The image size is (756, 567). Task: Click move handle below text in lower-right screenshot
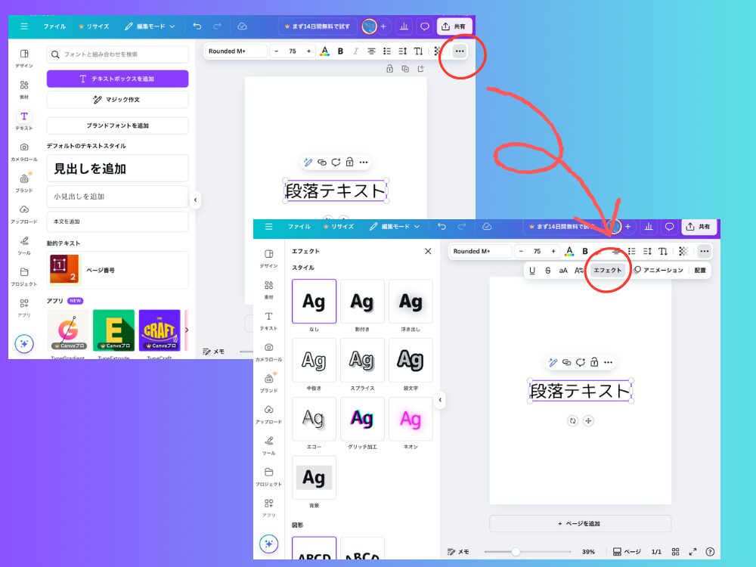(588, 421)
